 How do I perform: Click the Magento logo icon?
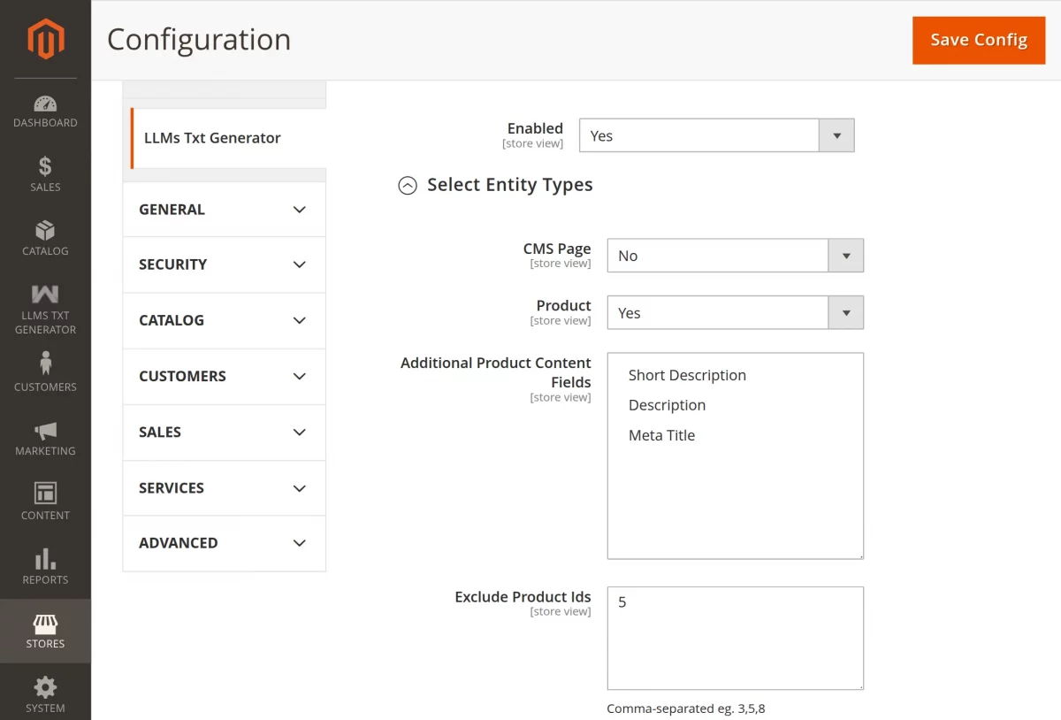click(x=45, y=39)
